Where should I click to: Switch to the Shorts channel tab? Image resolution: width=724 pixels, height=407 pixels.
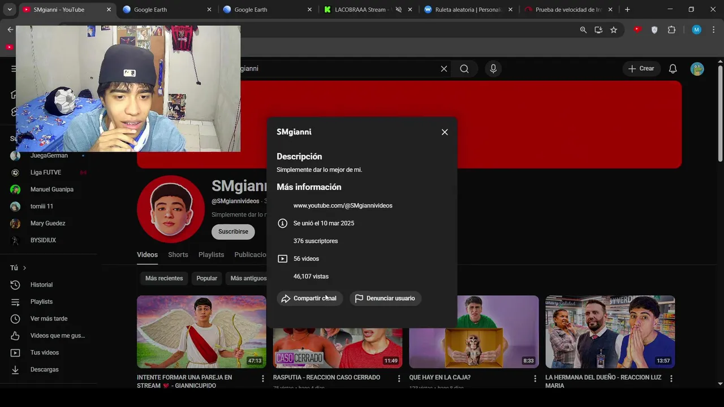pyautogui.click(x=178, y=255)
